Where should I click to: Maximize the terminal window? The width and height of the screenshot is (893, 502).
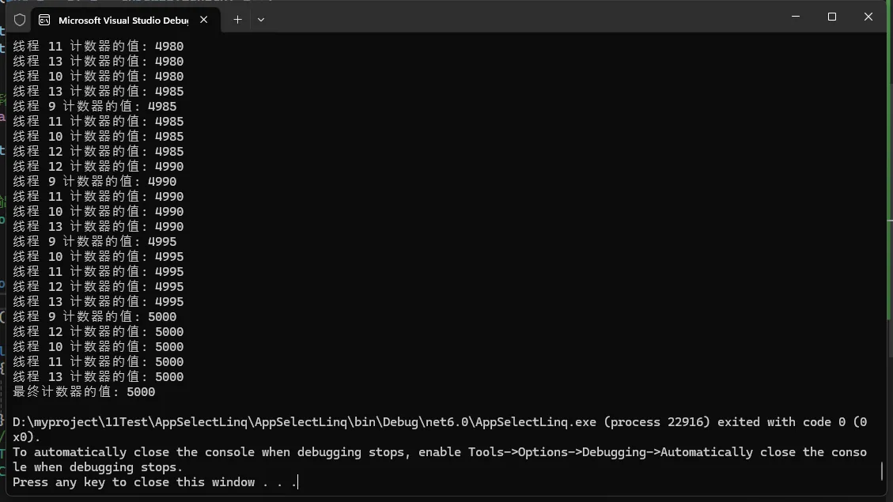[831, 17]
